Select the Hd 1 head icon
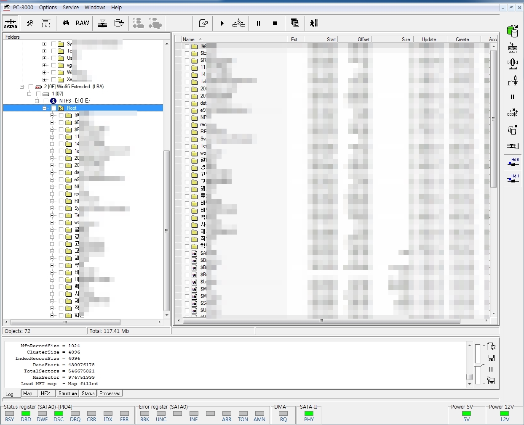This screenshot has height=425, width=524. pos(513,178)
